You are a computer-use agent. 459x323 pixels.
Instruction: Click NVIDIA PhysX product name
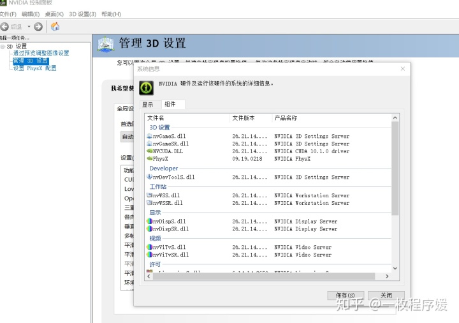coord(292,158)
